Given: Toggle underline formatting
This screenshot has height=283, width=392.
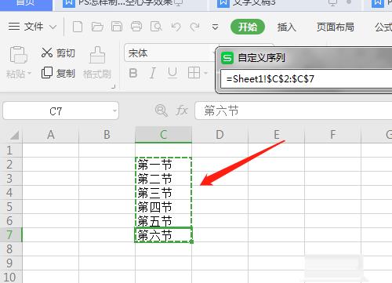Looking at the screenshot, I should click(x=172, y=73).
